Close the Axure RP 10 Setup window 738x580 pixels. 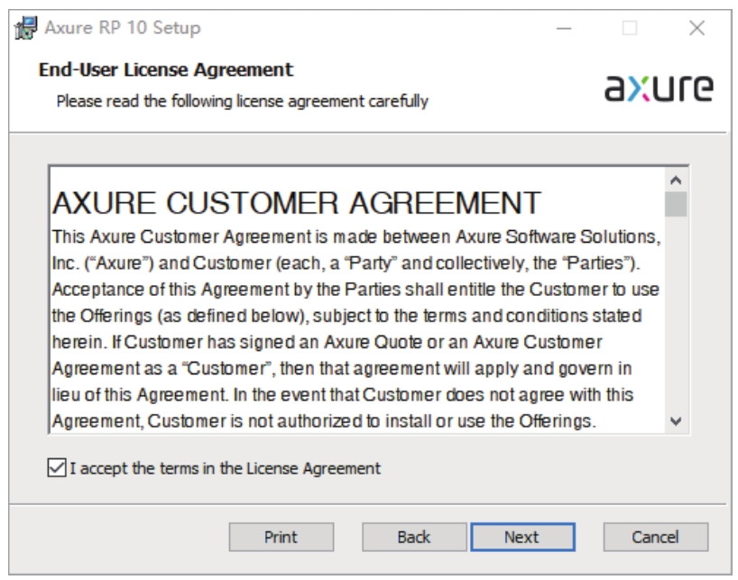[x=696, y=28]
